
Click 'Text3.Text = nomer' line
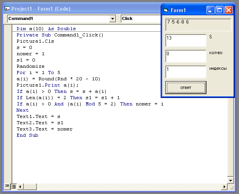(45, 129)
